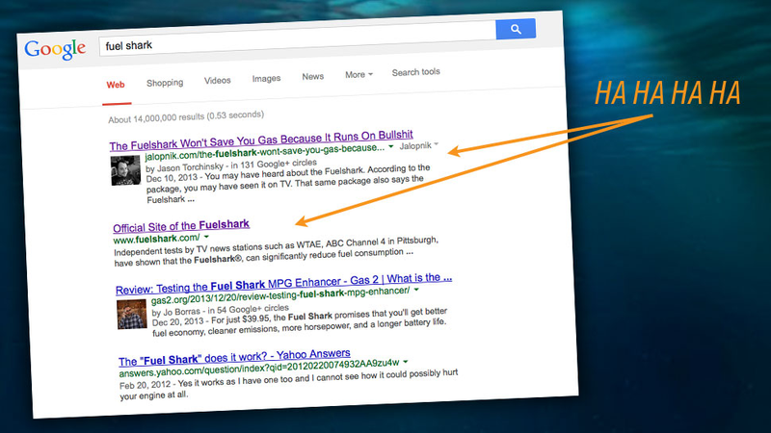Screen dimensions: 771x433
Task: Click the blue magnifier search button
Action: (x=516, y=29)
